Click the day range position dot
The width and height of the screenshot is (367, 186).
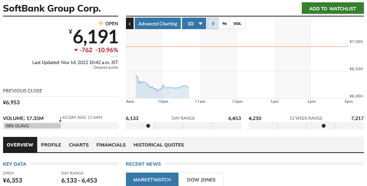click(x=148, y=126)
